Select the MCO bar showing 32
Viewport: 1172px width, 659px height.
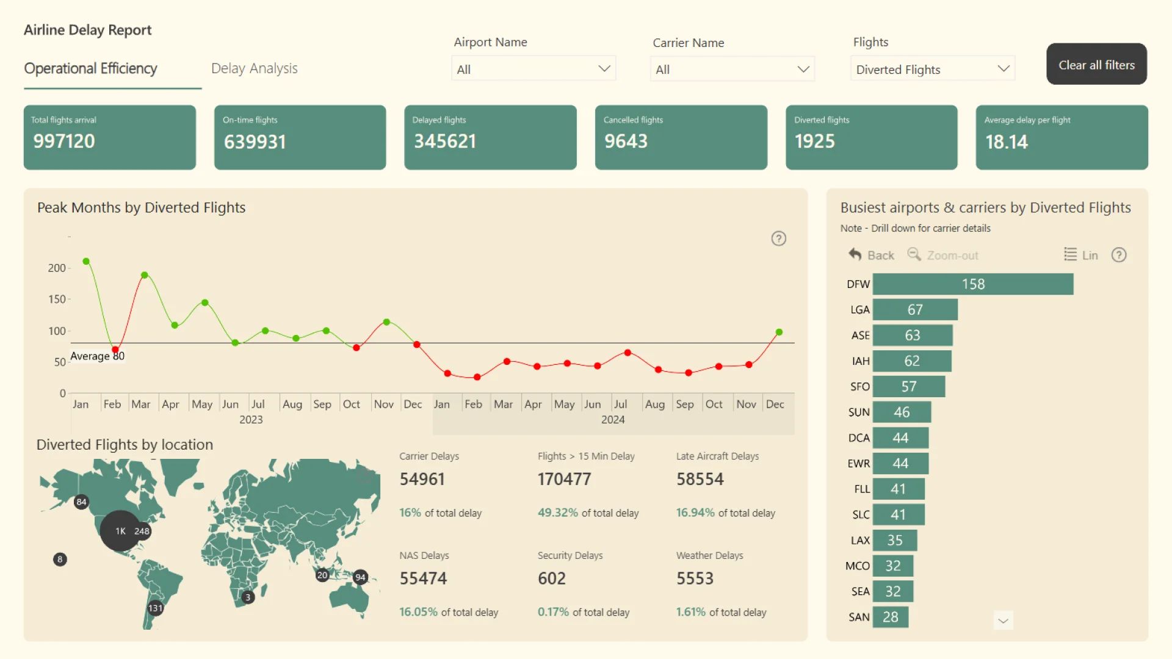point(893,566)
